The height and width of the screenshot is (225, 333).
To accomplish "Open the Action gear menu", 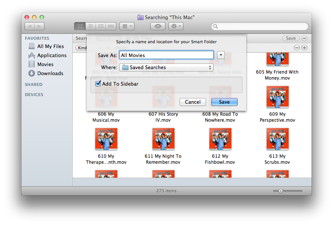I will pyautogui.click(x=176, y=26).
